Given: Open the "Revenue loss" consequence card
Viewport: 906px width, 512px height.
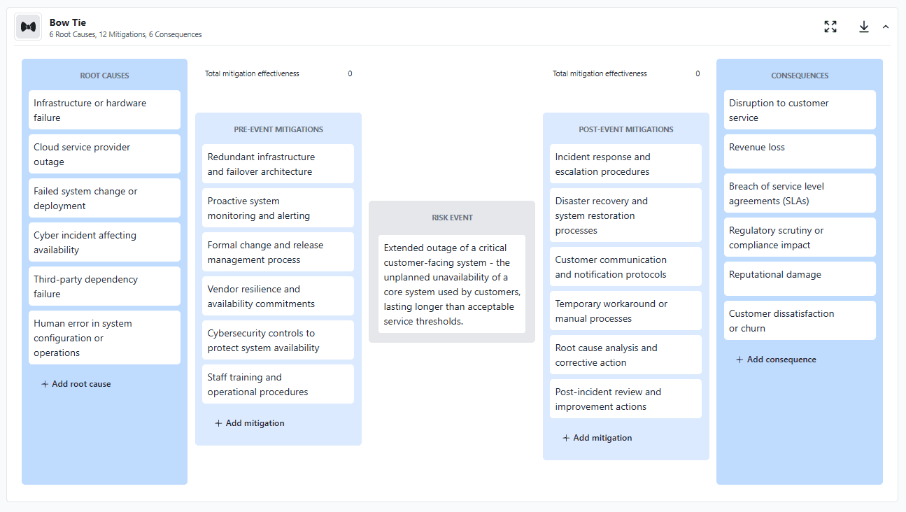Looking at the screenshot, I should (800, 151).
